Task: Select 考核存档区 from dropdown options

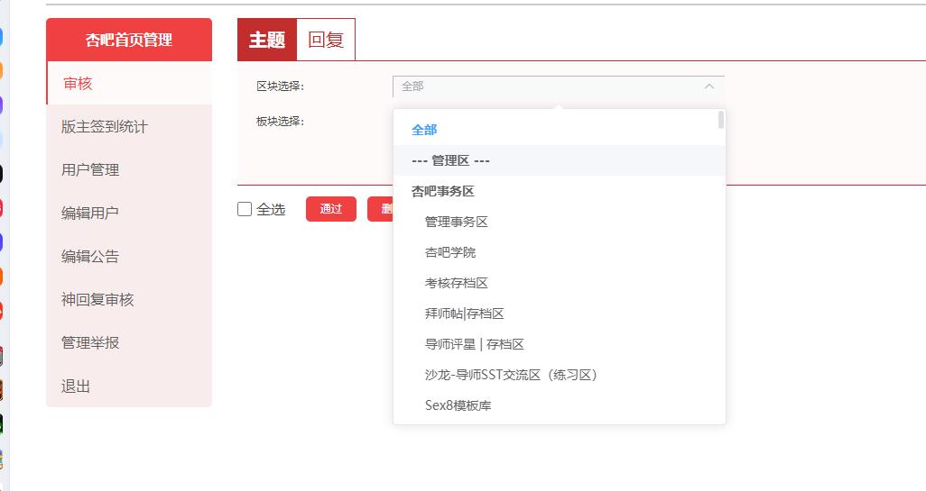Action: (x=457, y=283)
